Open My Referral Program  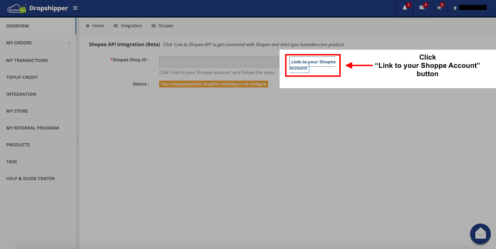[38, 128]
